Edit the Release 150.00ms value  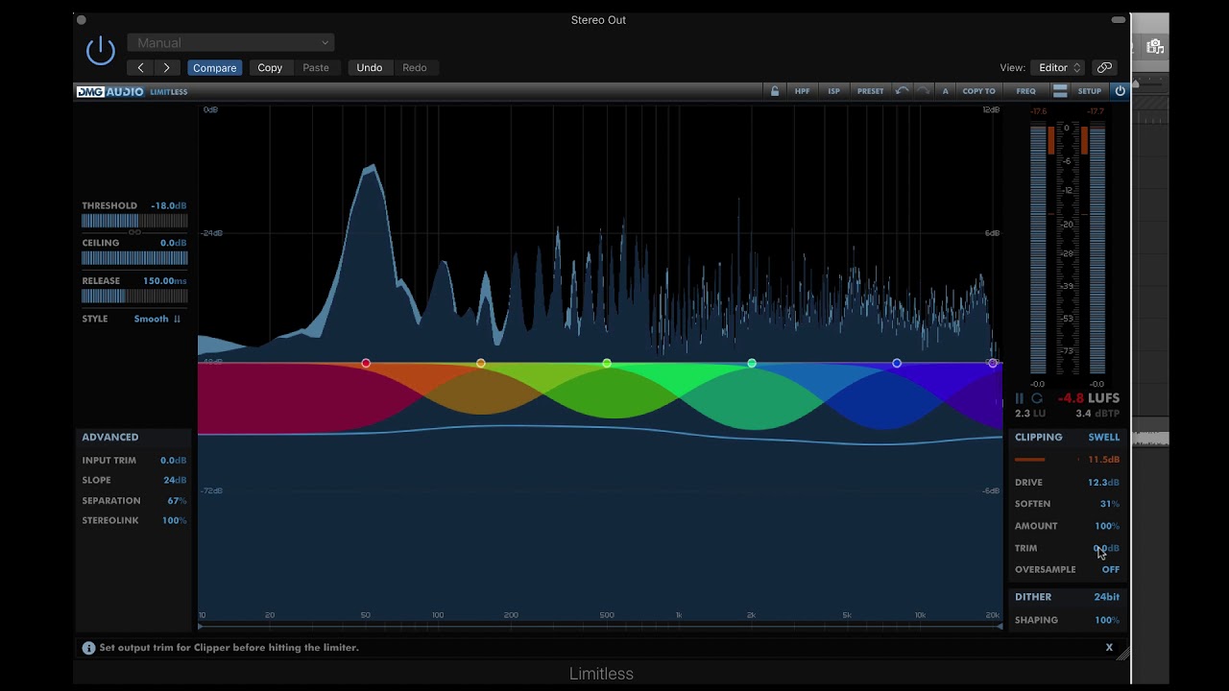165,281
